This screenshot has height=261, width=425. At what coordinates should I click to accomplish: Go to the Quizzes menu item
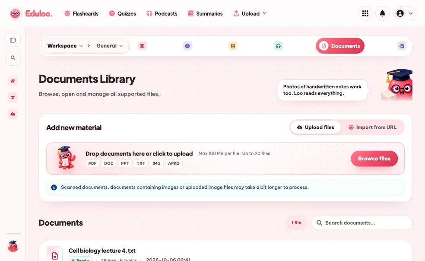(123, 13)
